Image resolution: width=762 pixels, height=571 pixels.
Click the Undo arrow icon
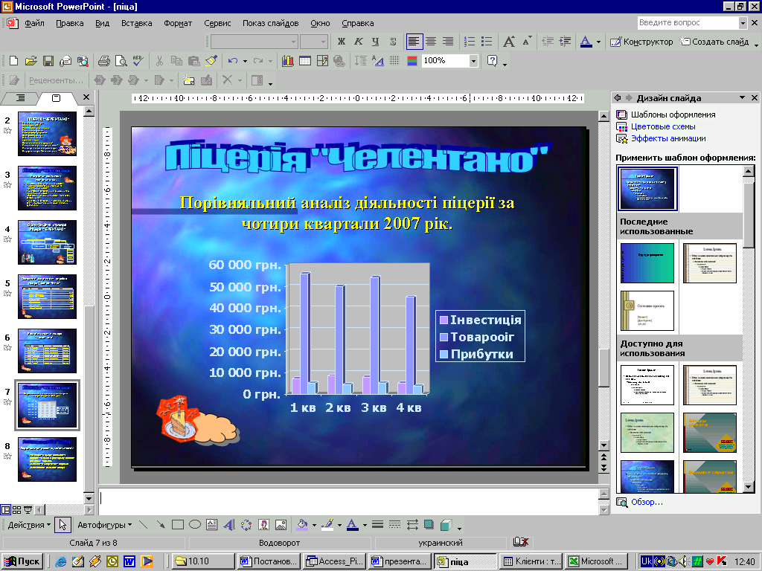[233, 61]
